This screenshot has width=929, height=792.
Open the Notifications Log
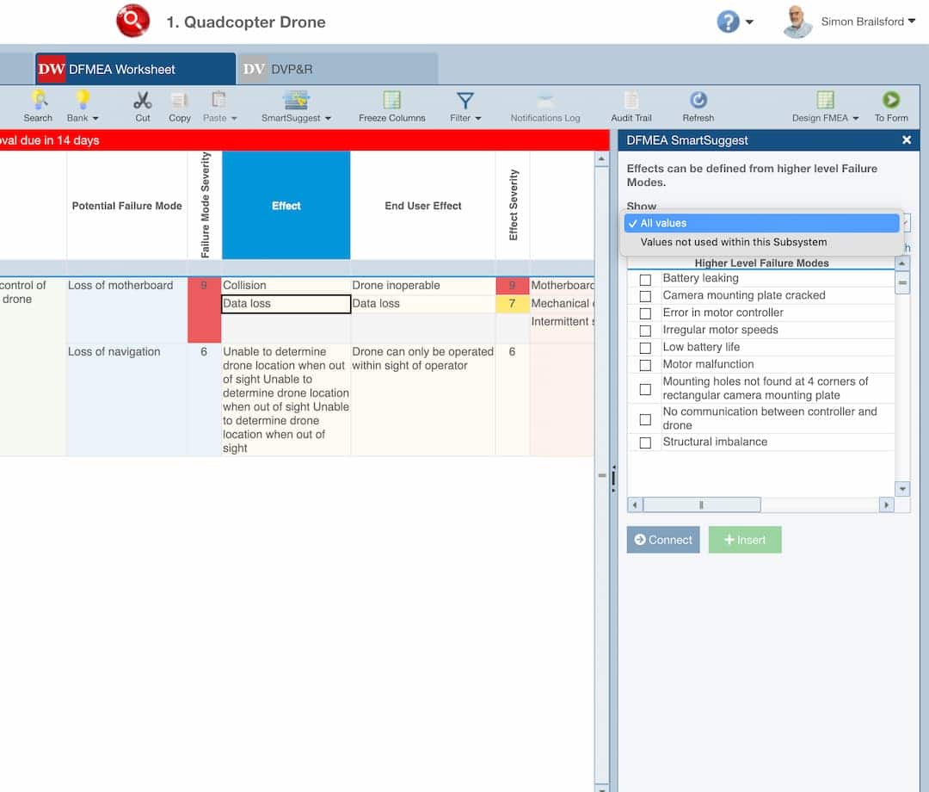[545, 105]
